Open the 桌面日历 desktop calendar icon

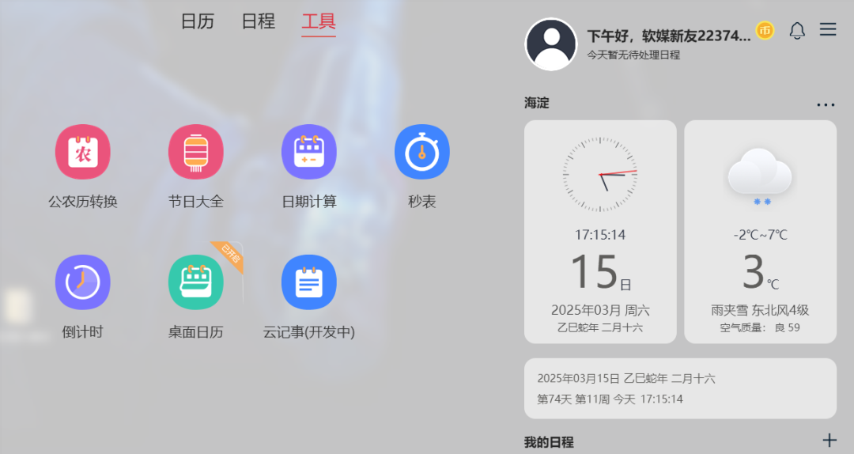pyautogui.click(x=195, y=282)
